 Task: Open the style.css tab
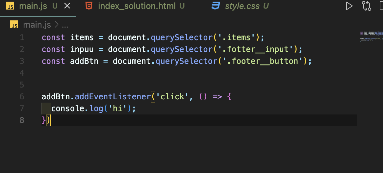click(242, 6)
